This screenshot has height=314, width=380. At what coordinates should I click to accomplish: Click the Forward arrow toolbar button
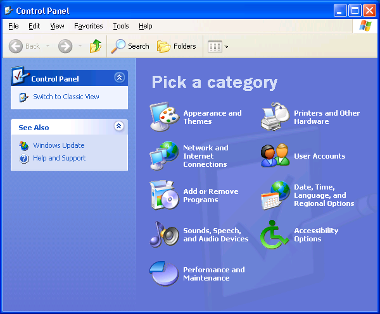(65, 46)
